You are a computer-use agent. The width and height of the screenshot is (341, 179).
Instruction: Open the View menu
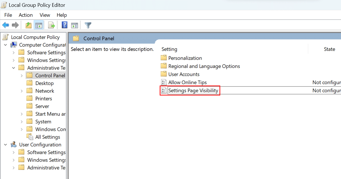pos(45,15)
